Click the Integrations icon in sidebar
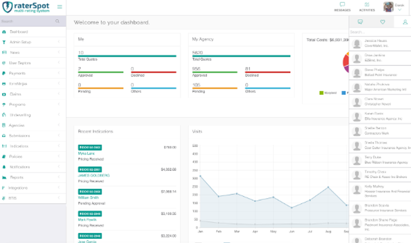Image resolution: width=411 pixels, height=243 pixels. click(x=3, y=188)
